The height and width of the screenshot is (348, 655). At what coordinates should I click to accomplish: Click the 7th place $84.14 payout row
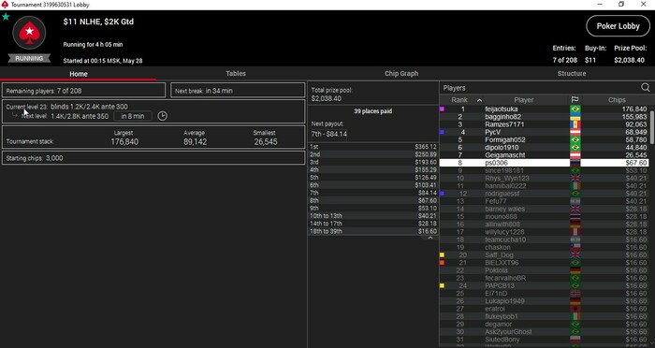[373, 193]
